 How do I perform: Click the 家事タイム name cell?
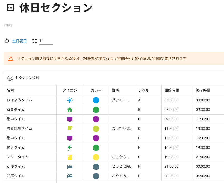[x=30, y=110]
